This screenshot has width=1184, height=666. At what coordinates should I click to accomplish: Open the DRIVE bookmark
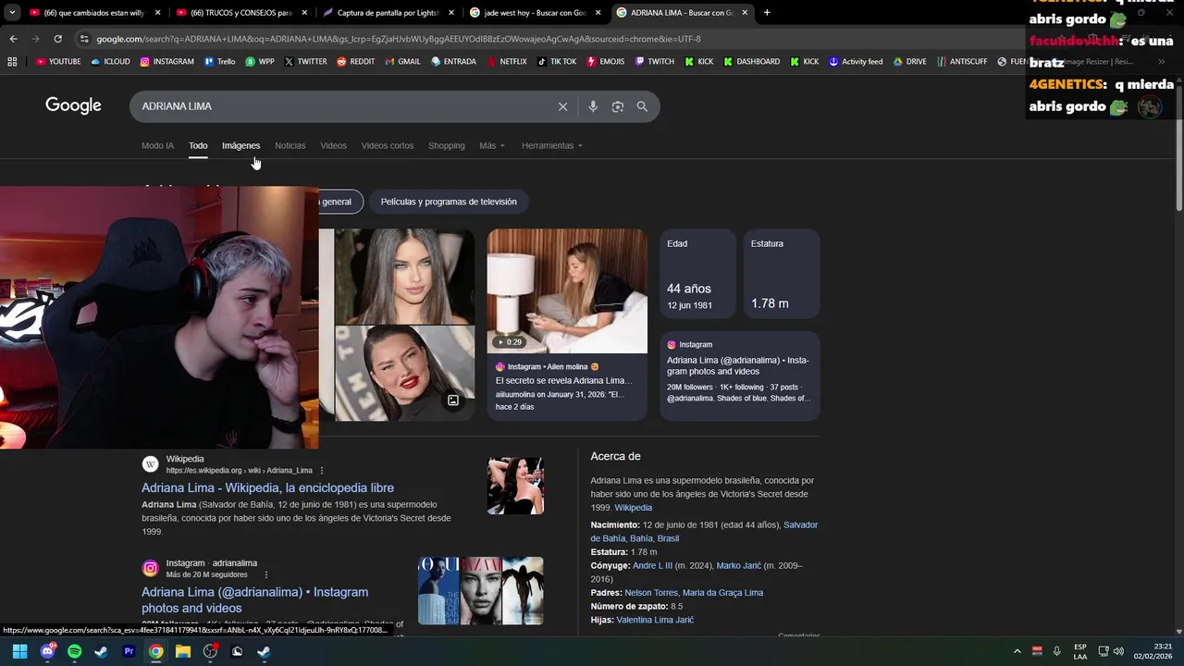coord(909,62)
